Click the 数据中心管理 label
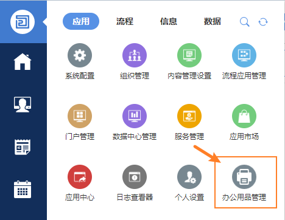285x220 pixels. pyautogui.click(x=135, y=137)
